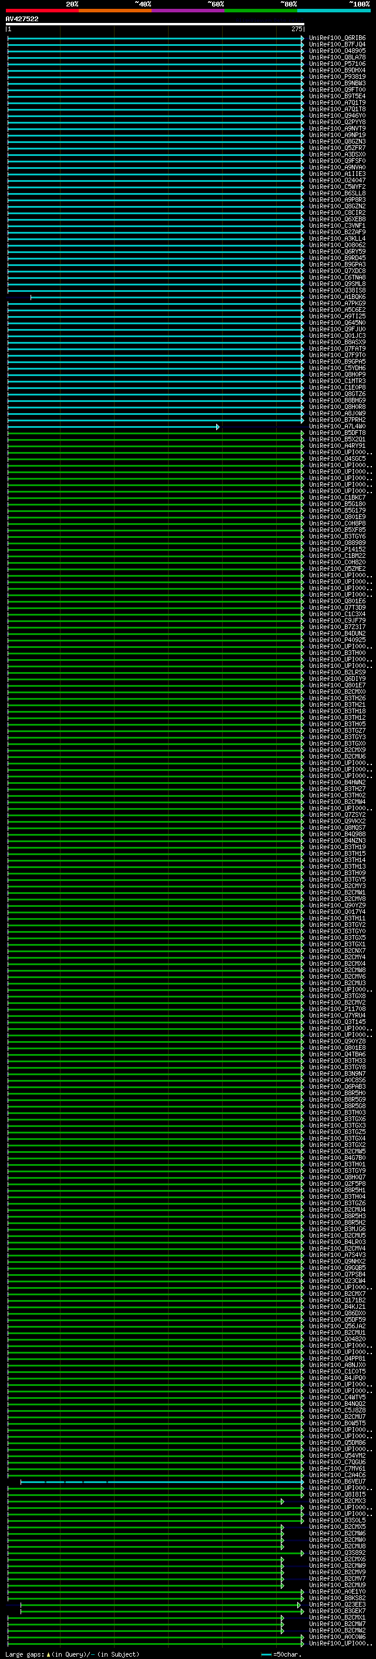Select the UniRef100_Q7ZSY2 hit label
The width and height of the screenshot is (376, 1659).
337,814
